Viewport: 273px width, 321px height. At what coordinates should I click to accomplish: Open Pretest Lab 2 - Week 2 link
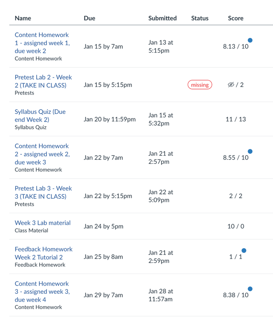pyautogui.click(x=43, y=81)
